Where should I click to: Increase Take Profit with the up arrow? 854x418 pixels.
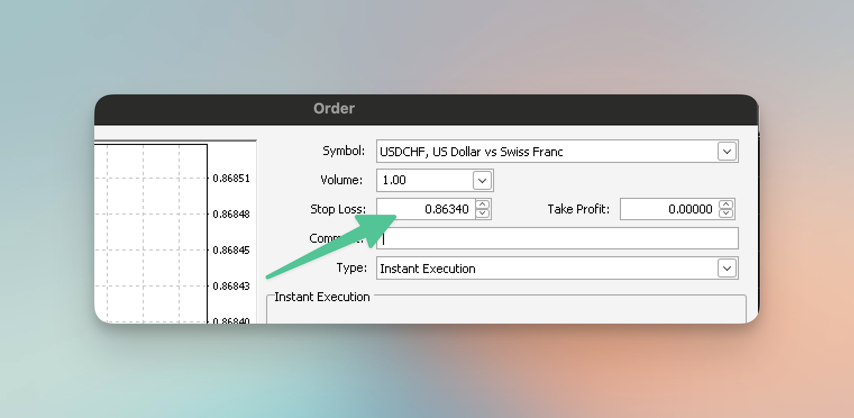coord(727,205)
